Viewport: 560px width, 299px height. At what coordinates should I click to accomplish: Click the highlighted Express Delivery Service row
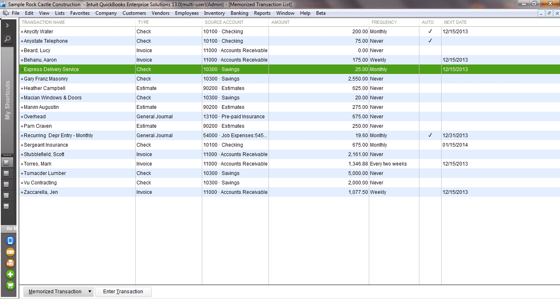[x=289, y=69]
